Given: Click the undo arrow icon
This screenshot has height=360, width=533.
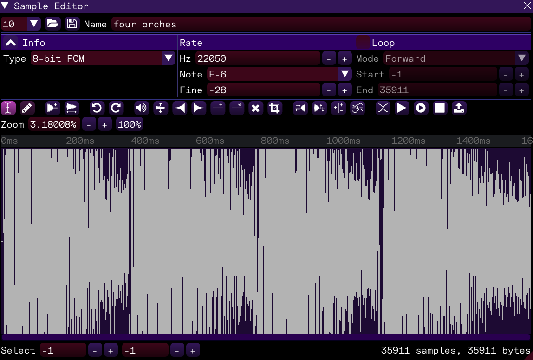Looking at the screenshot, I should point(97,108).
